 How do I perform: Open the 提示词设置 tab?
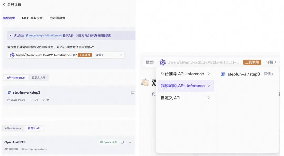(x=57, y=18)
